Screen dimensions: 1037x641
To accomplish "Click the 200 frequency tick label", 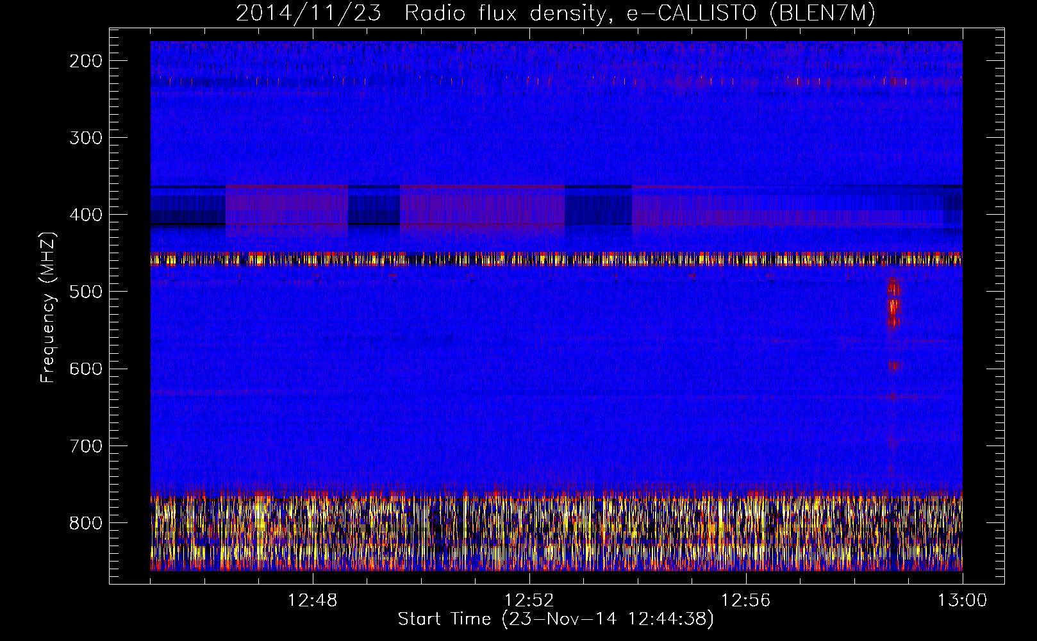I will [86, 61].
